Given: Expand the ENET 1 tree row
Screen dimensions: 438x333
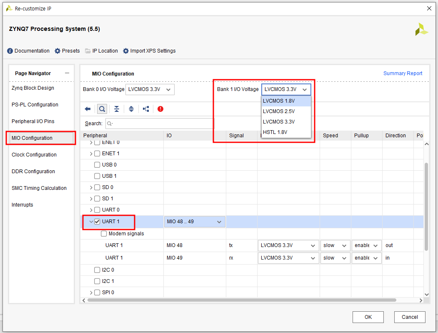Looking at the screenshot, I should (x=91, y=154).
